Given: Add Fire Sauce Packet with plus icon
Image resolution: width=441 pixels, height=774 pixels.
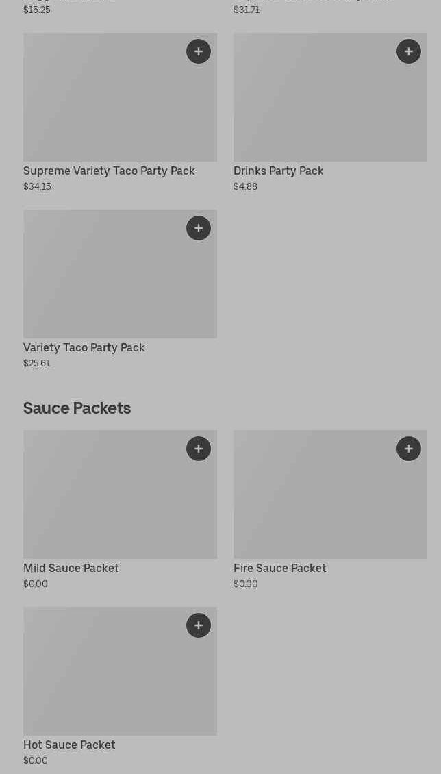Looking at the screenshot, I should pyautogui.click(x=409, y=449).
